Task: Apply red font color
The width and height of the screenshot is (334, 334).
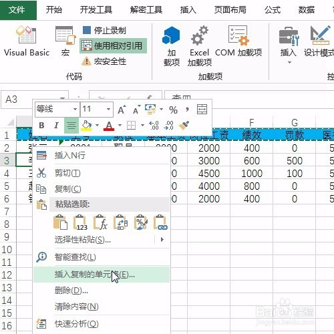Action: click(109, 126)
